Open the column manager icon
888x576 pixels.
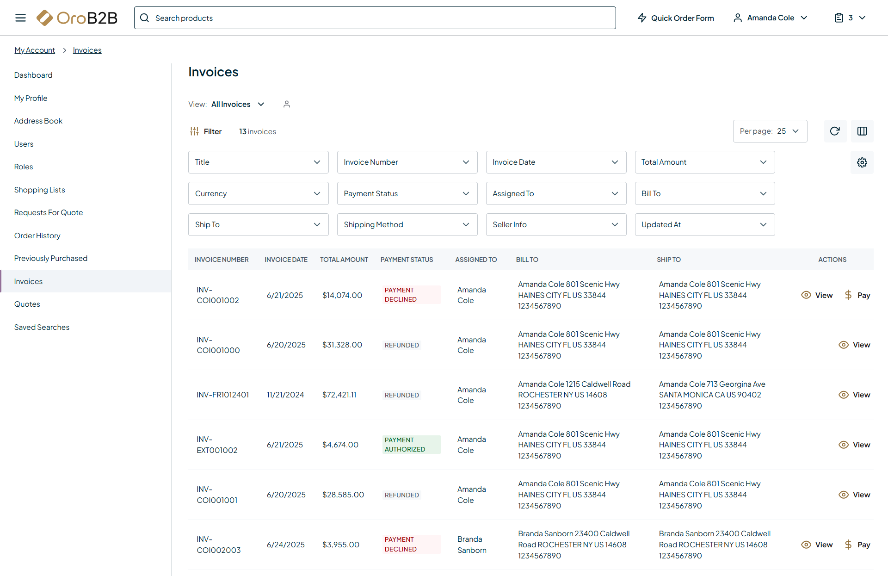tap(862, 131)
